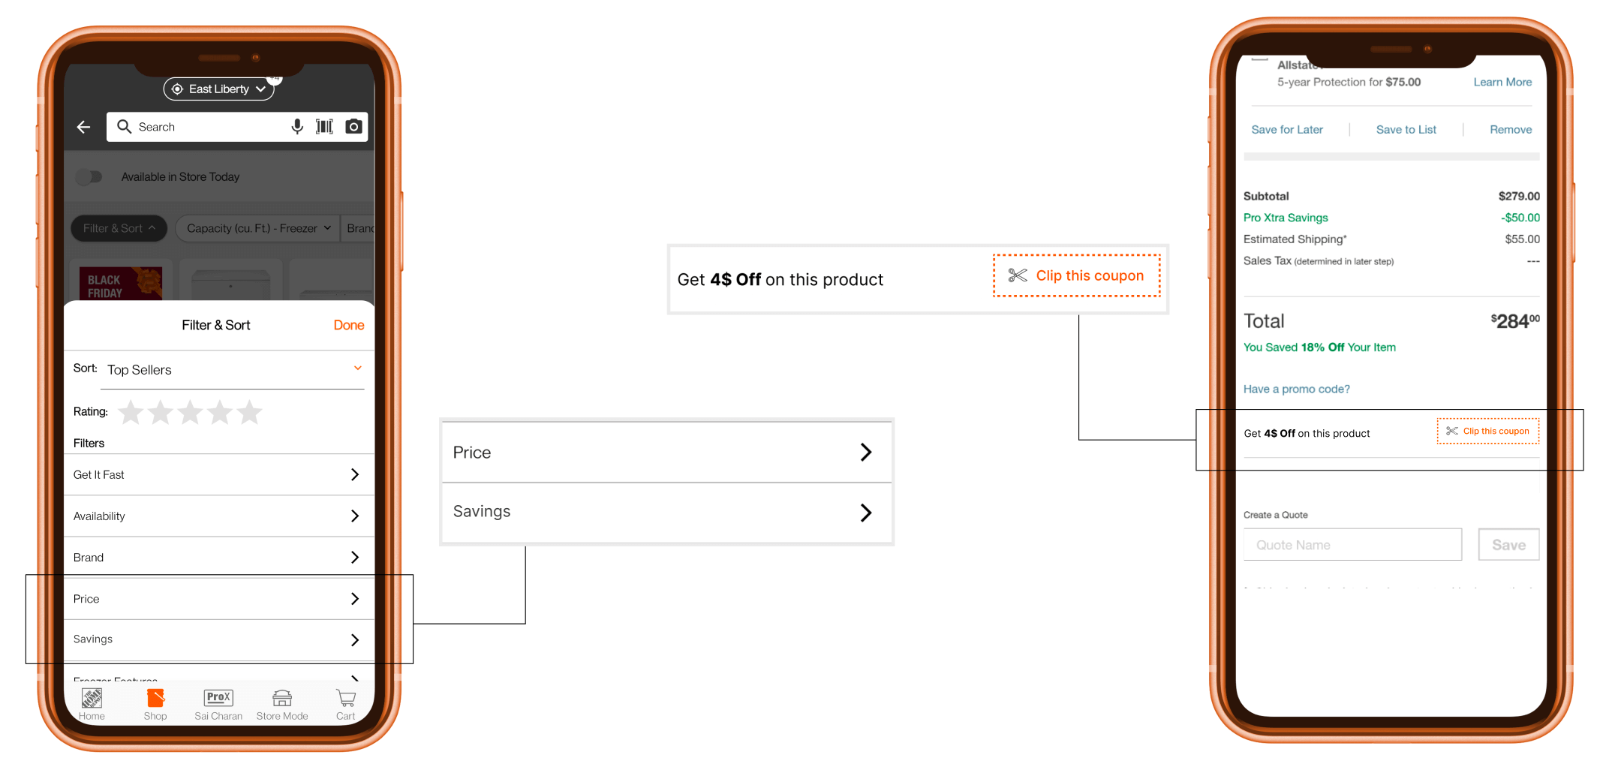Click the Quote Name input field

coord(1352,545)
